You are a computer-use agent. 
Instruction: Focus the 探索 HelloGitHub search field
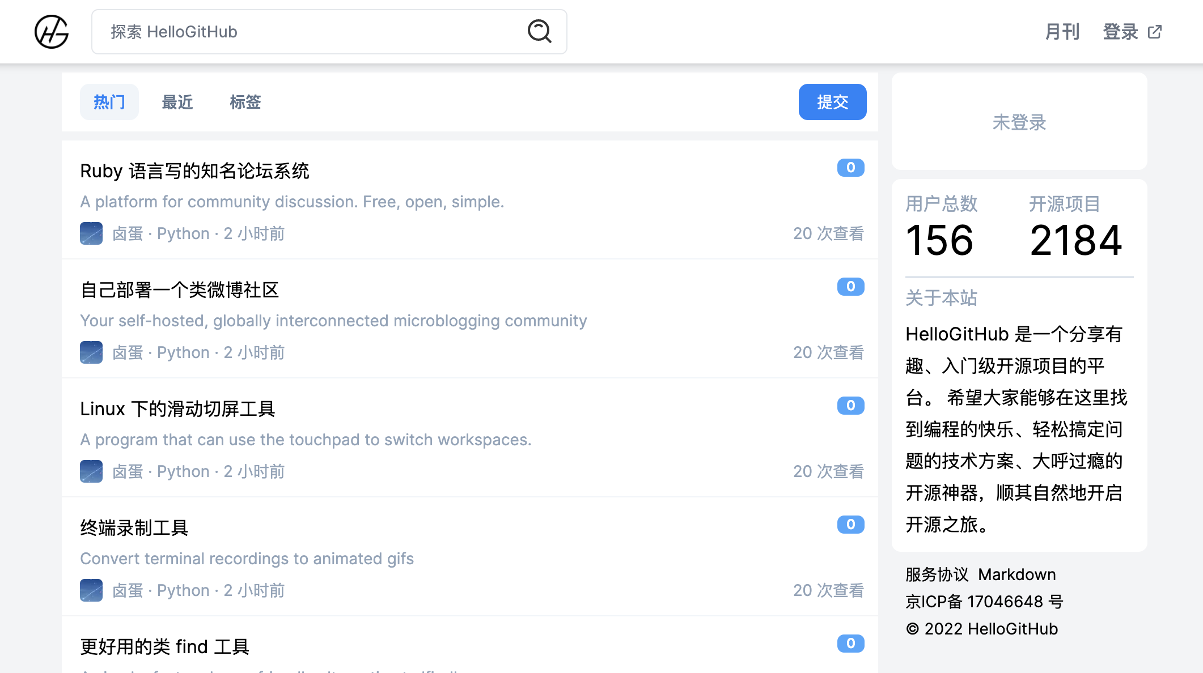(x=312, y=32)
